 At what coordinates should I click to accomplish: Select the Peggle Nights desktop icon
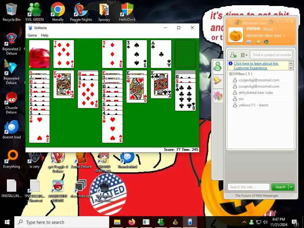81,12
